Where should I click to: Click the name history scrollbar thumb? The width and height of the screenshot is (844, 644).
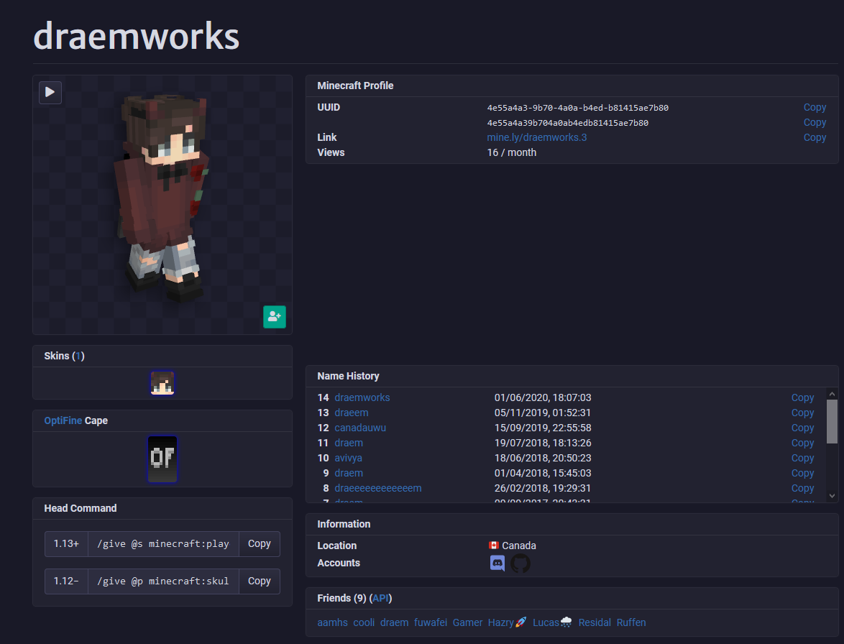tap(832, 421)
